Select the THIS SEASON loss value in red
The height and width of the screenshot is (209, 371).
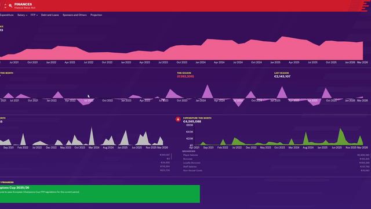[185, 77]
